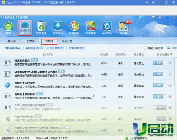The height and width of the screenshot is (140, 177).
Task: Show 计划任务项(29) list
Action: tap(55, 48)
